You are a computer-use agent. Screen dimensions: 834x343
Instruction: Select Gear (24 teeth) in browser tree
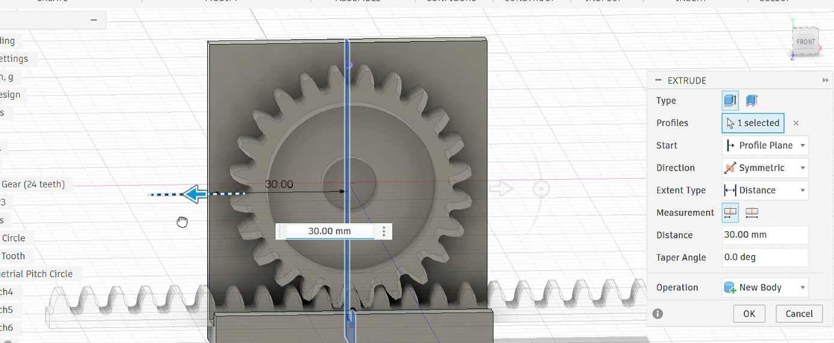pos(33,184)
